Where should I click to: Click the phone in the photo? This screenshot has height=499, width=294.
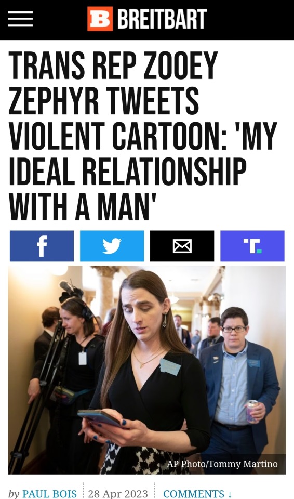coord(99,417)
